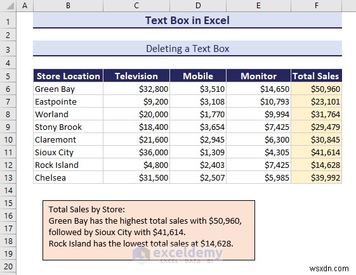Select the Worland cell
This screenshot has width=356, height=275.
[68, 114]
